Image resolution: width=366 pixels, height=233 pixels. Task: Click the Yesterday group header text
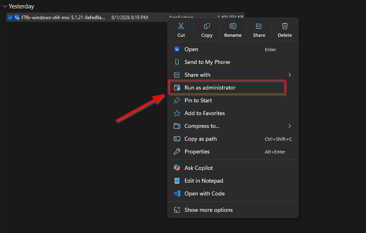(x=21, y=6)
